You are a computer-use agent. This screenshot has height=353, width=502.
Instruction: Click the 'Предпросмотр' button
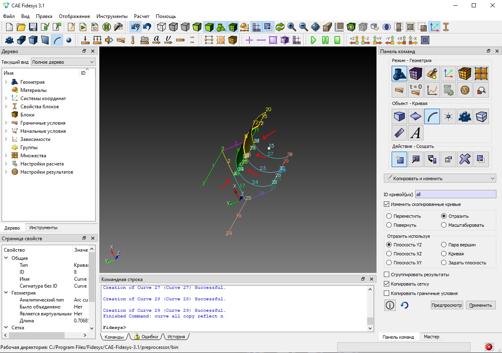pyautogui.click(x=447, y=305)
